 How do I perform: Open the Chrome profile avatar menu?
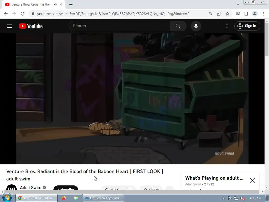(255, 14)
